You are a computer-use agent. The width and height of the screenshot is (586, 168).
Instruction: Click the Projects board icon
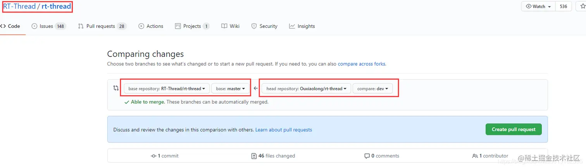pos(178,26)
